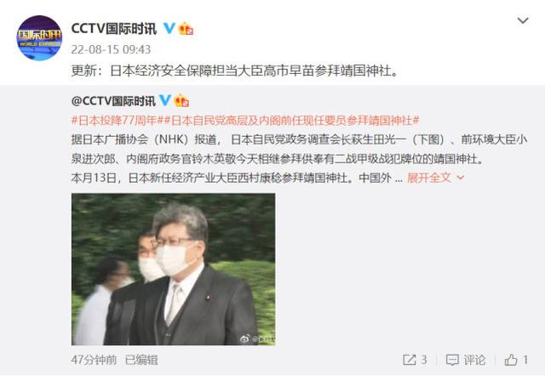Viewport: 545px width, 376px height.
Task: Click the orange membership badge beside top username
Action: 186,28
